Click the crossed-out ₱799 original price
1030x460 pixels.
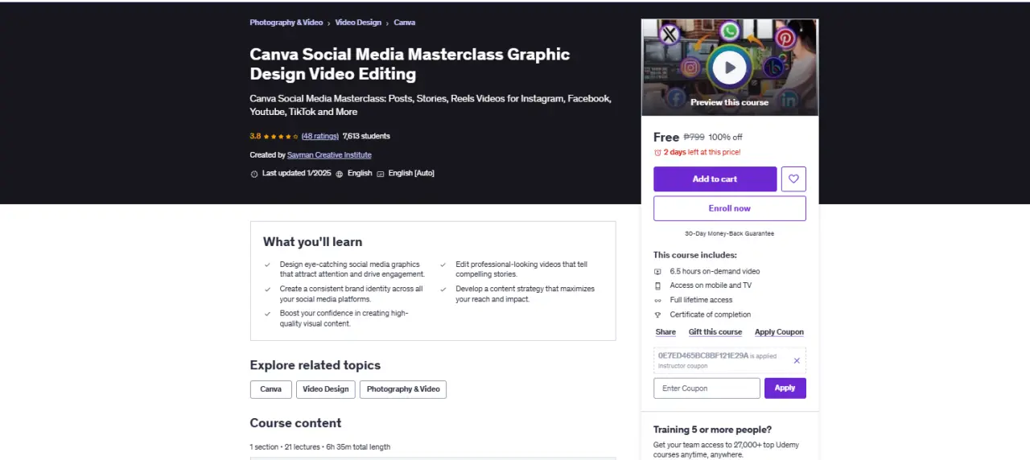pyautogui.click(x=693, y=138)
